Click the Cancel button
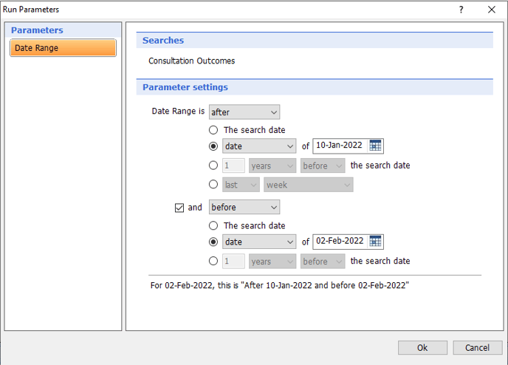This screenshot has width=508, height=365. [477, 347]
